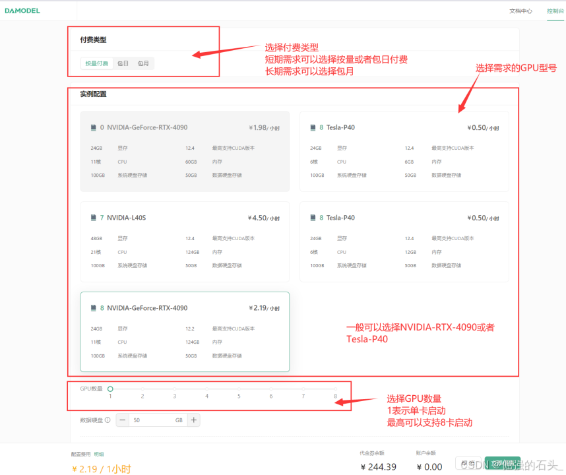This screenshot has width=566, height=475.
Task: Open the 明细 cost details link
Action: point(99,454)
